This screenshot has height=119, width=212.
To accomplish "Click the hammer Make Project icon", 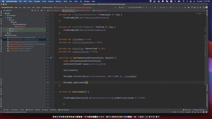I will (116, 7).
